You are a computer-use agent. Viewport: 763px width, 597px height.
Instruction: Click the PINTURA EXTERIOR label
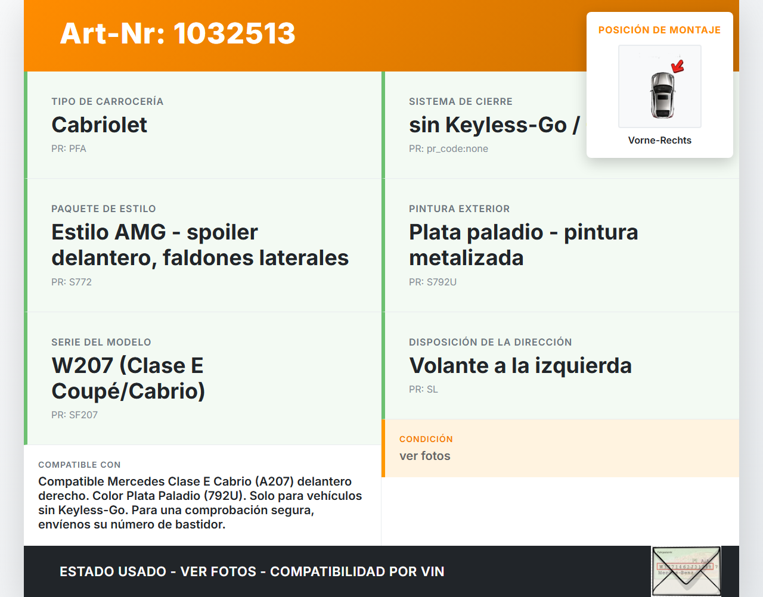(x=460, y=209)
